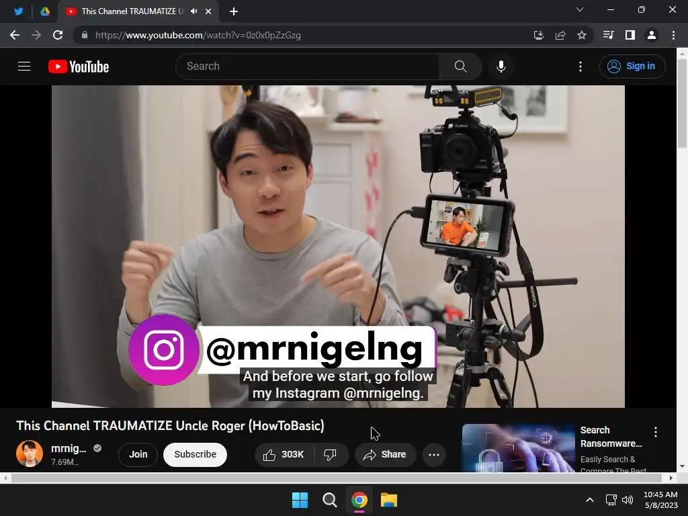
Task: Click video title This Channel TRAUMATIZE Uncle Roger
Action: [170, 425]
